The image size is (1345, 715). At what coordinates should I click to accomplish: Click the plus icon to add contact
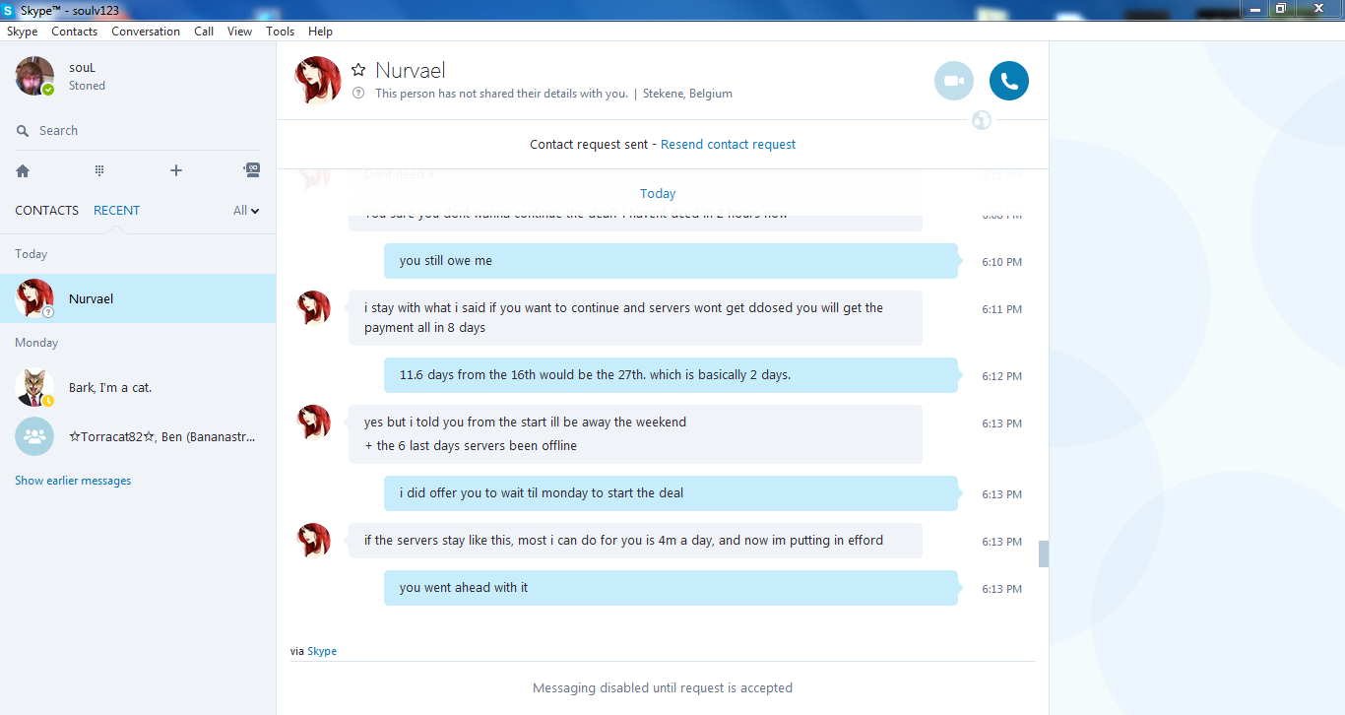coord(176,170)
